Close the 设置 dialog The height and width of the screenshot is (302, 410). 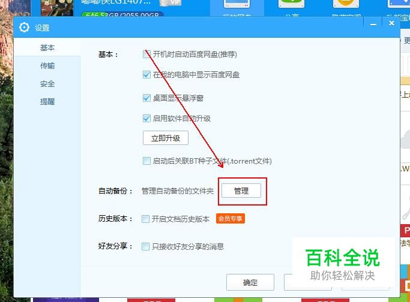tap(391, 23)
